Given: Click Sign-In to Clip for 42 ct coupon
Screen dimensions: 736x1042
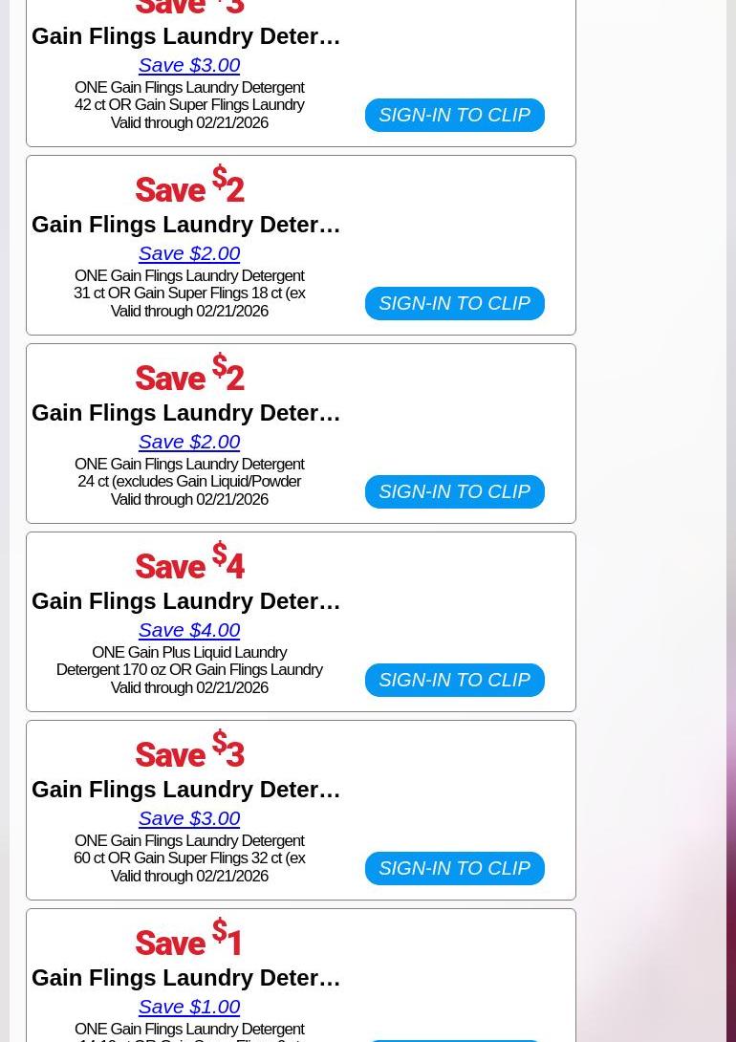Looking at the screenshot, I should (454, 115).
